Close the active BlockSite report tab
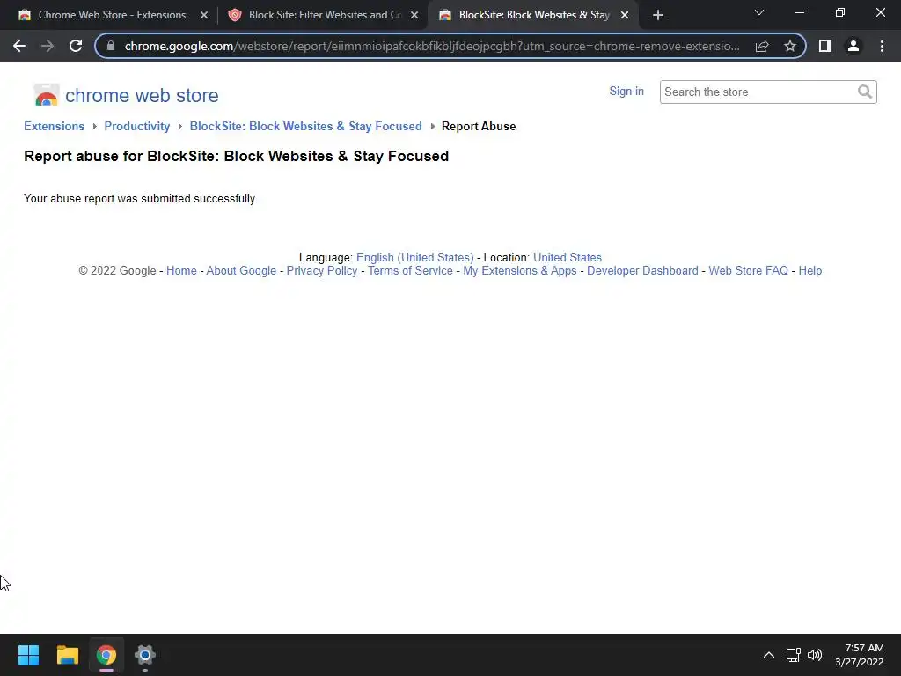The width and height of the screenshot is (901, 676). tap(625, 15)
